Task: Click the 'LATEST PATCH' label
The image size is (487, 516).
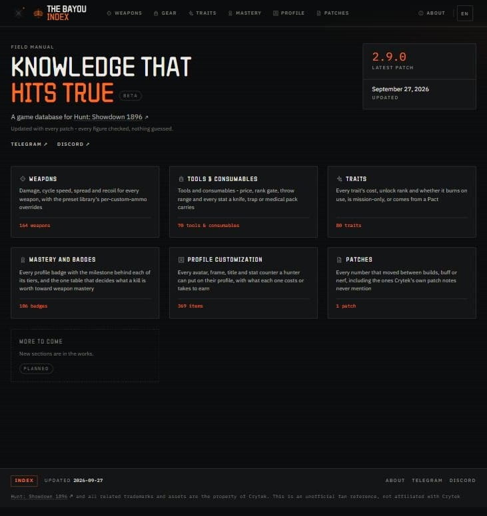Action: pos(392,67)
